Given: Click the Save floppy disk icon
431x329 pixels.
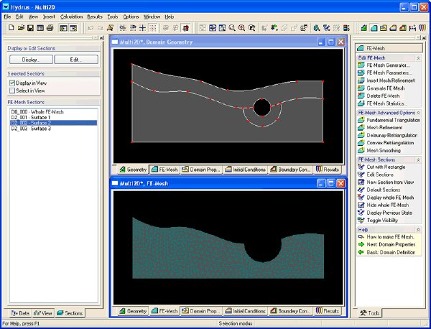Looking at the screenshot, I should (30, 28).
